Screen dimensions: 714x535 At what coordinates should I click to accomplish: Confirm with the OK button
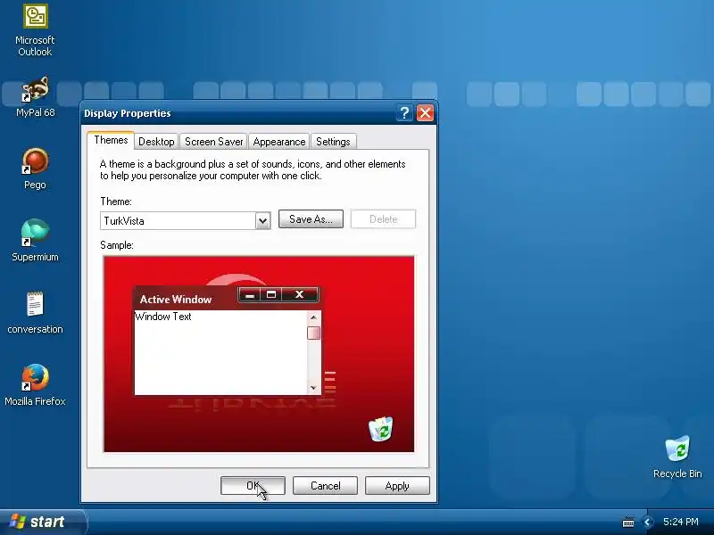pyautogui.click(x=253, y=486)
